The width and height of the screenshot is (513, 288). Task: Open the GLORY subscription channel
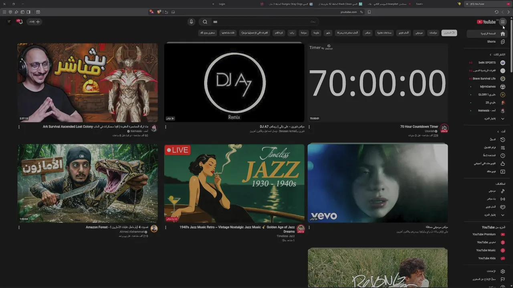[x=488, y=94]
